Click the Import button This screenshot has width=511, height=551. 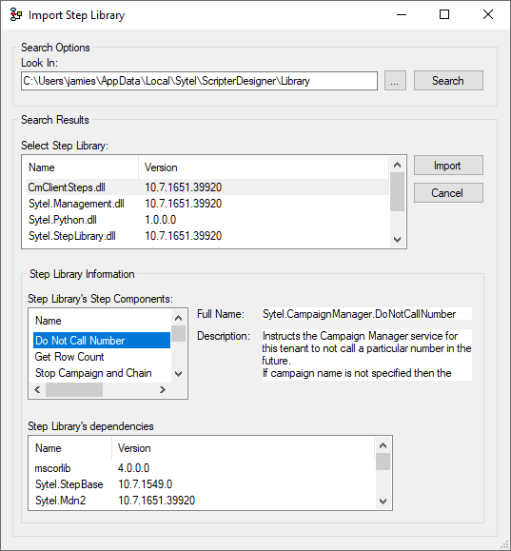click(448, 166)
